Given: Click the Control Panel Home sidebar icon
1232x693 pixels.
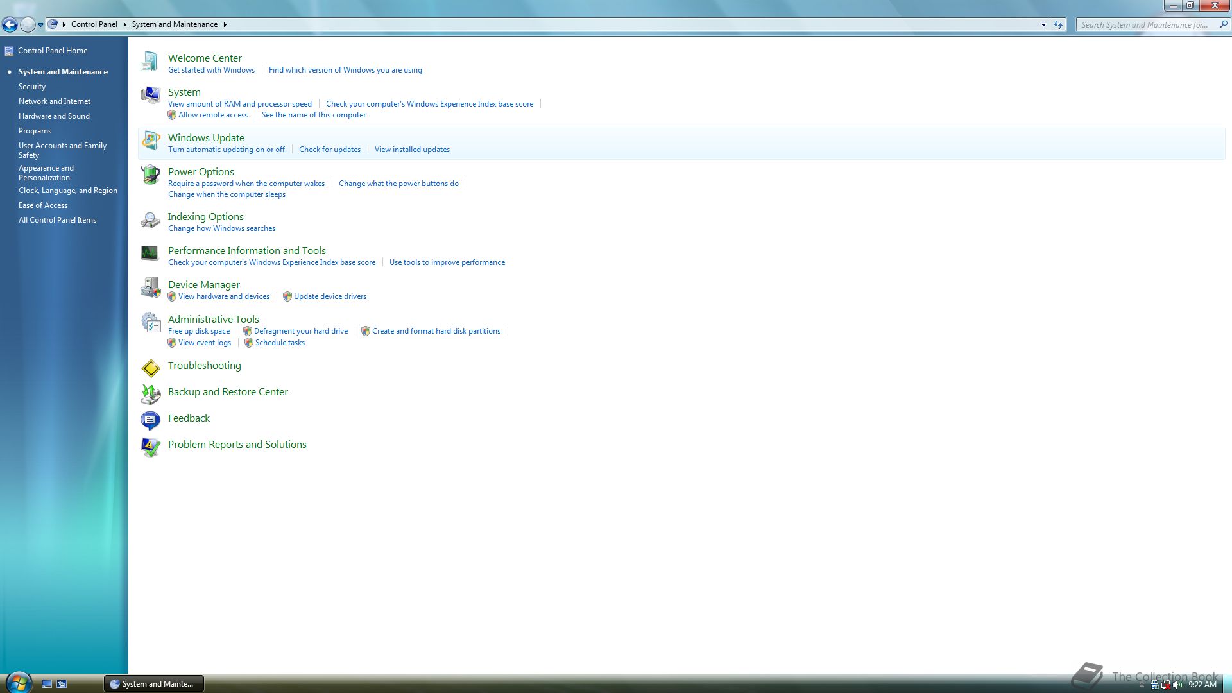Looking at the screenshot, I should coord(9,51).
